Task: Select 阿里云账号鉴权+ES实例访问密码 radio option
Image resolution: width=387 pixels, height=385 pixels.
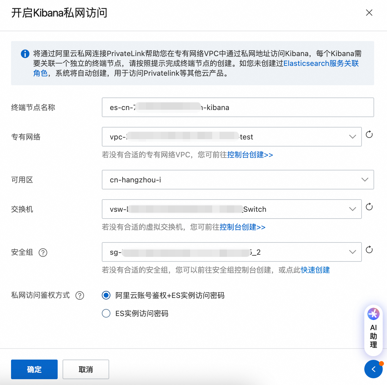Action: 106,295
